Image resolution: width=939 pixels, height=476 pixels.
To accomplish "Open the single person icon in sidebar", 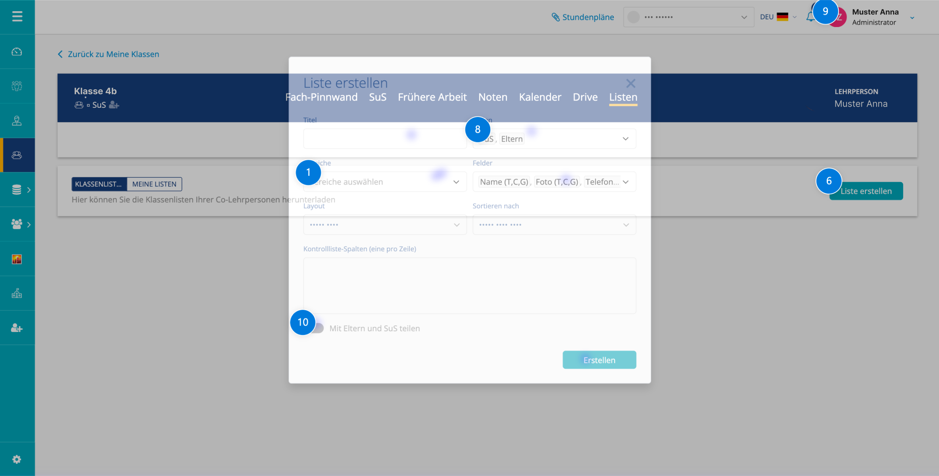I will [17, 120].
